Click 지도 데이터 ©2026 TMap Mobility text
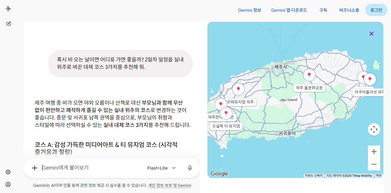The height and width of the screenshot is (193, 391). point(349,175)
